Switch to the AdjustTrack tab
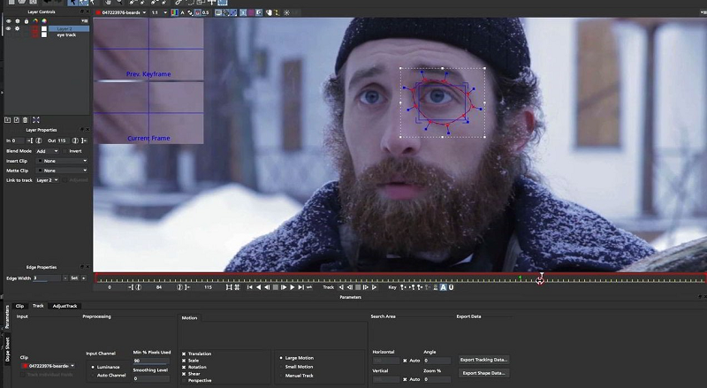 [65, 306]
